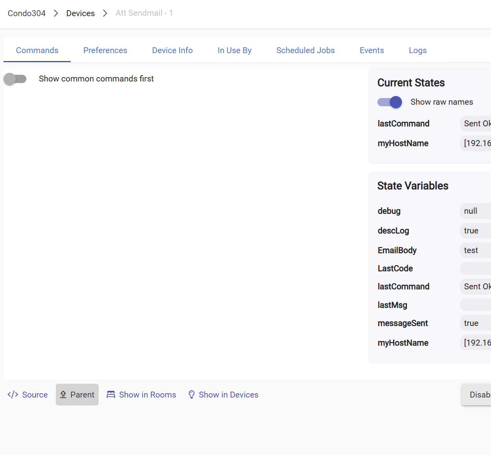The image size is (491, 455).
Task: Open the Device Info tab
Action: pyautogui.click(x=172, y=50)
